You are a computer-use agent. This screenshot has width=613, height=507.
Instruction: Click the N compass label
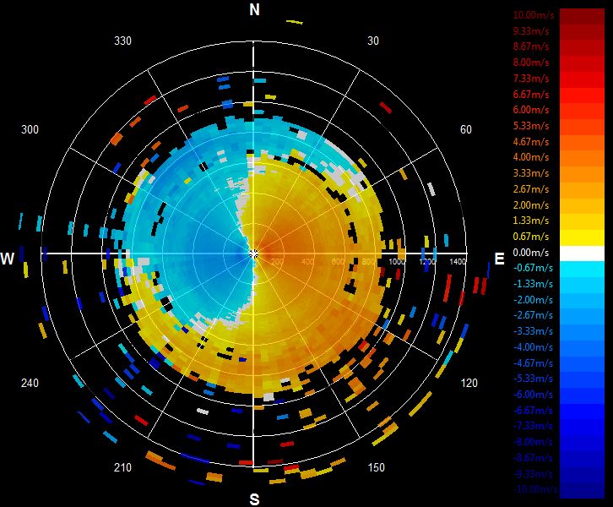tap(254, 10)
